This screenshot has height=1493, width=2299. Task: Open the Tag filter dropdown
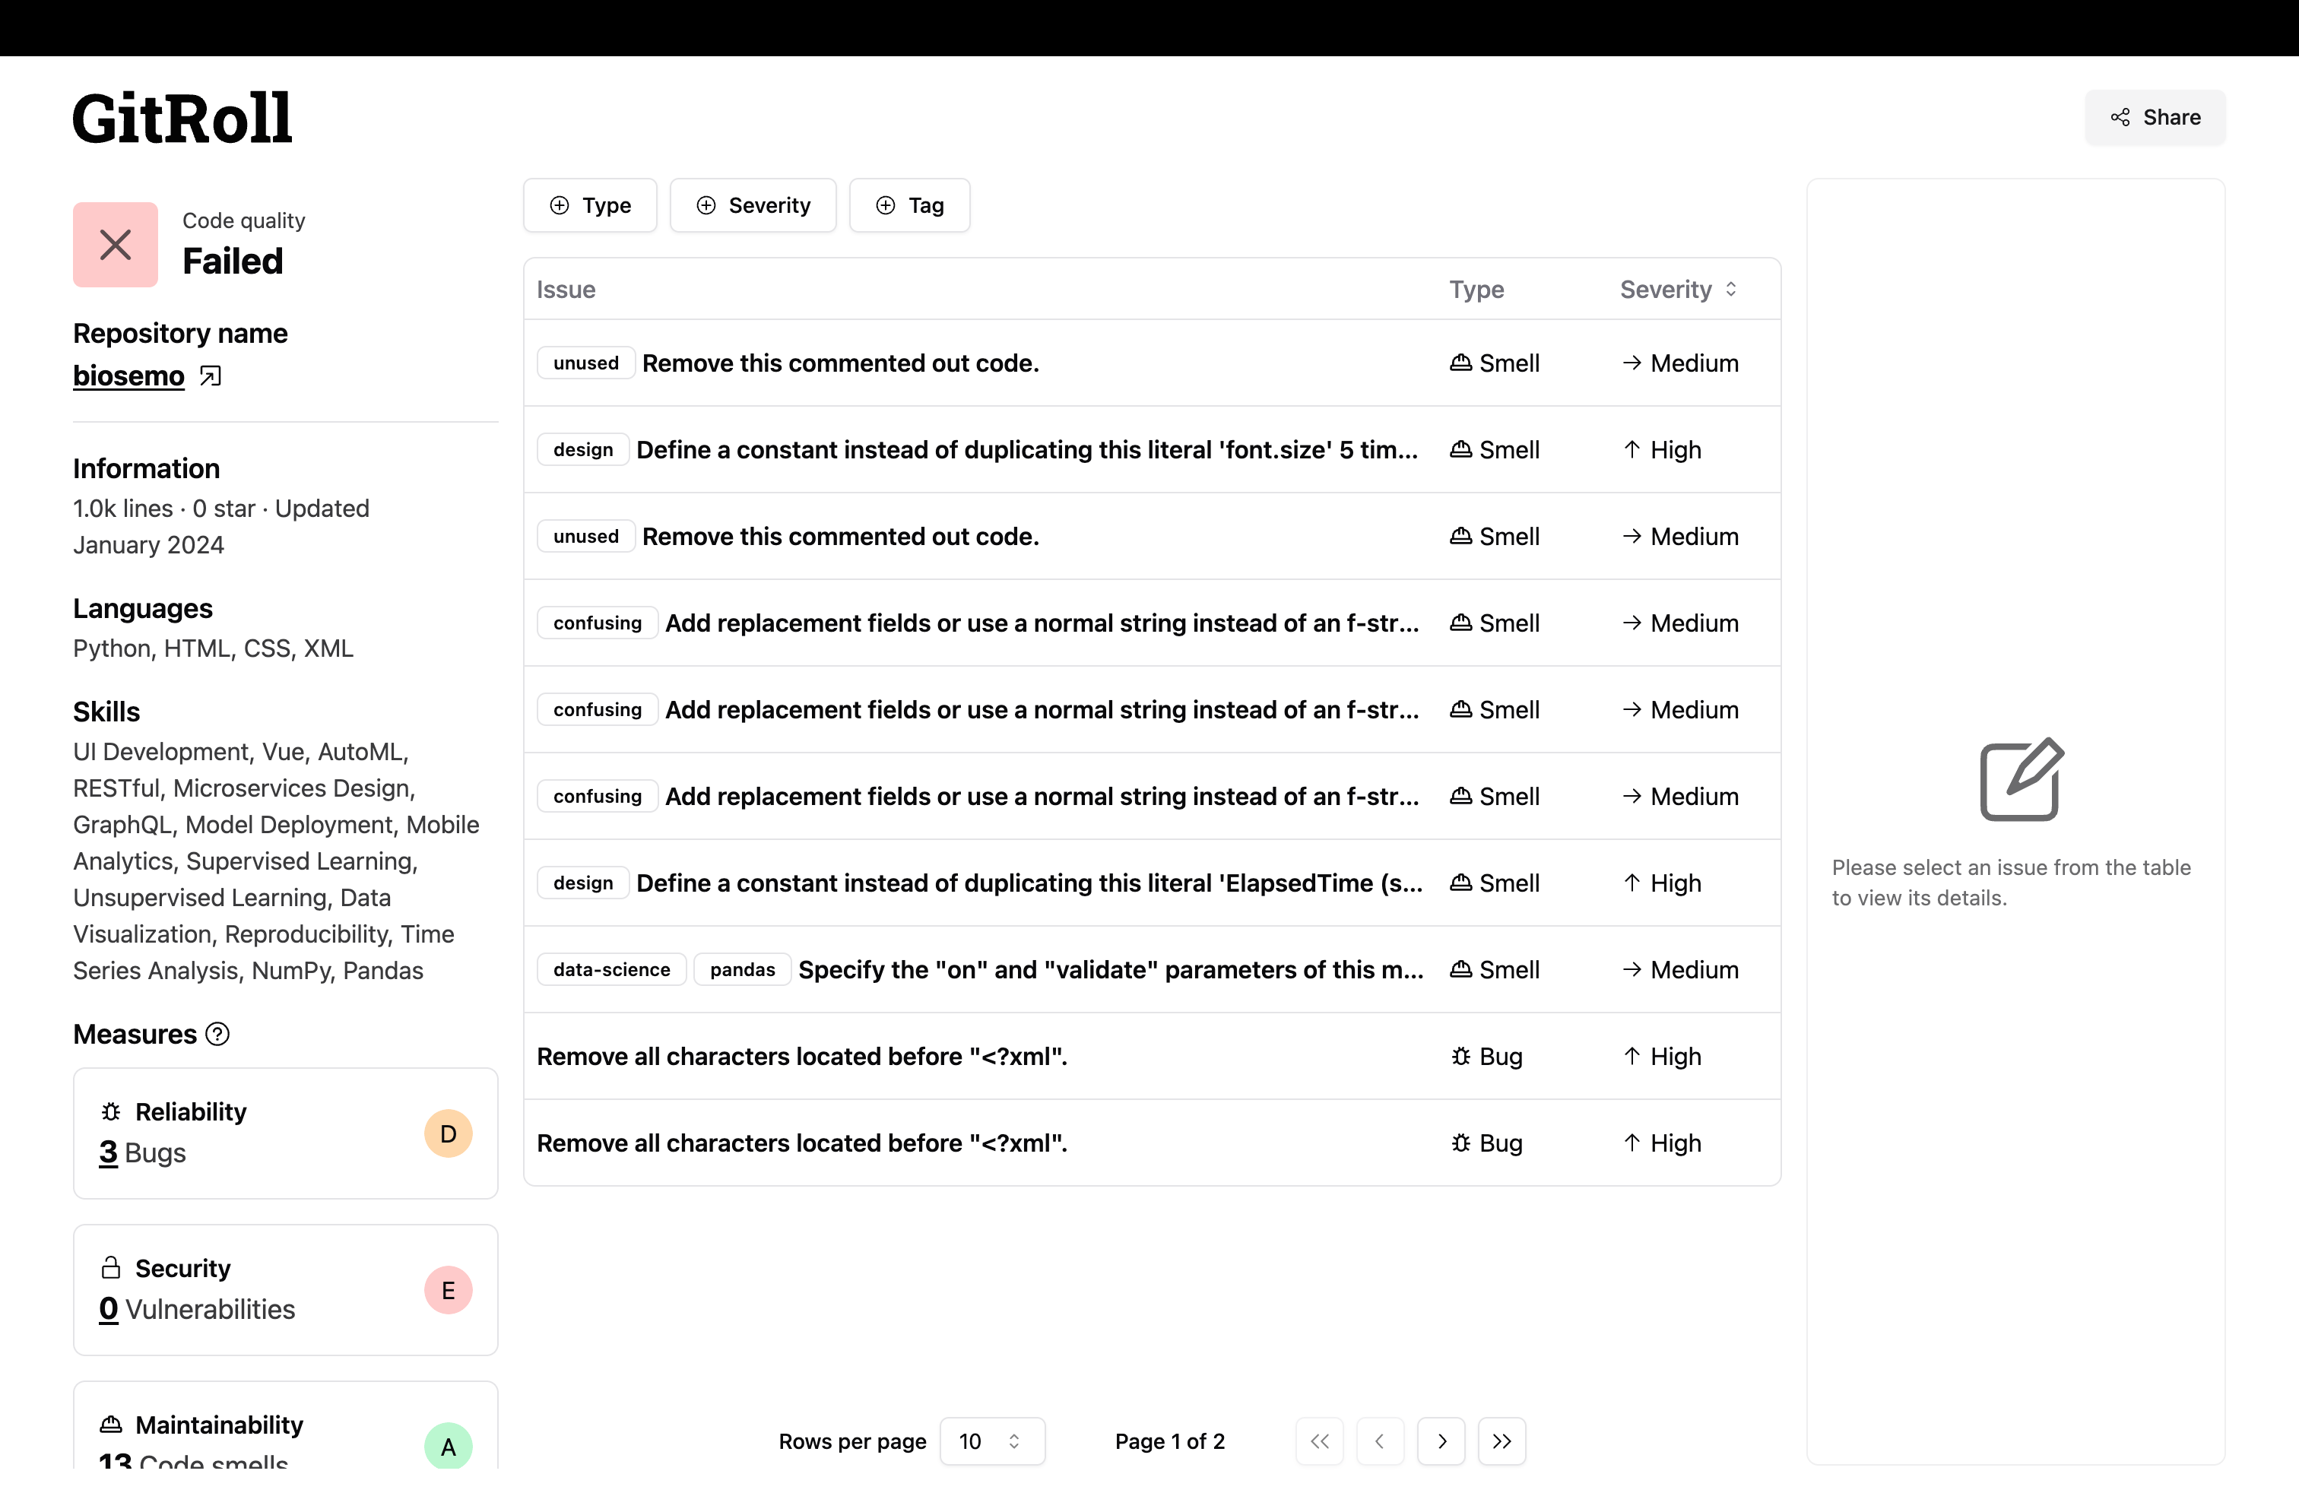click(x=909, y=204)
